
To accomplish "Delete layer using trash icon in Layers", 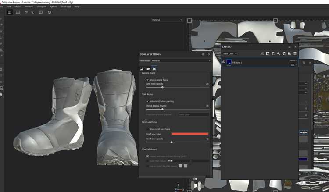I will pos(295,53).
